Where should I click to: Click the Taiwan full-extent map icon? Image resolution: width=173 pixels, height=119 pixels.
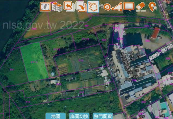pos(45,7)
